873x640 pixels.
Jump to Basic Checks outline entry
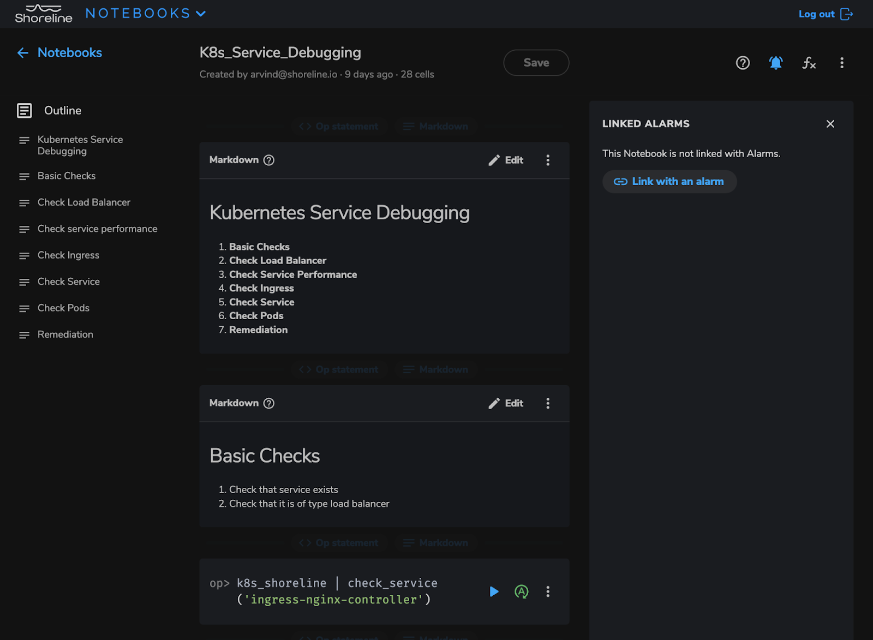click(x=67, y=176)
